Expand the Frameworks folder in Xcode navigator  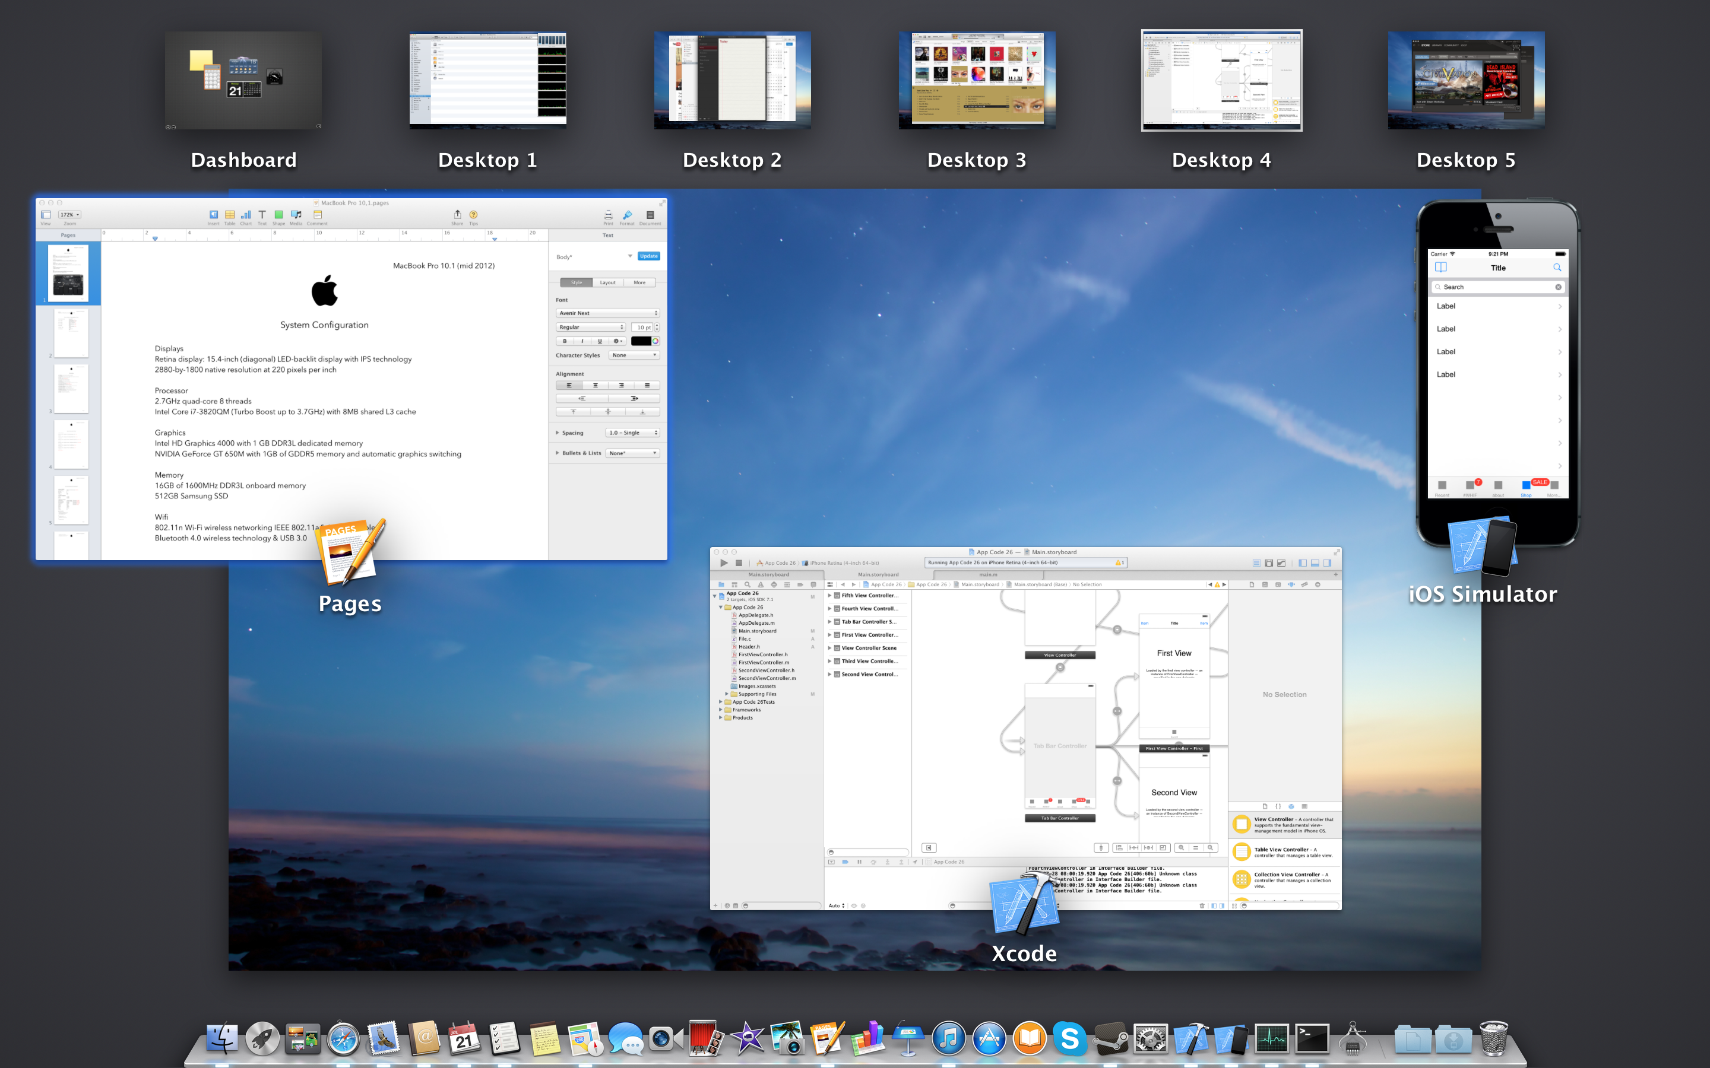(x=721, y=710)
